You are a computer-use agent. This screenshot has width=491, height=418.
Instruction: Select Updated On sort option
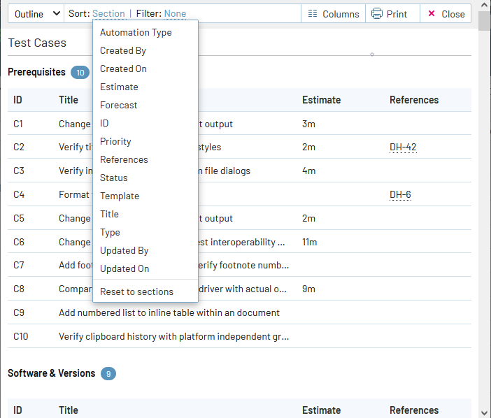(124, 268)
